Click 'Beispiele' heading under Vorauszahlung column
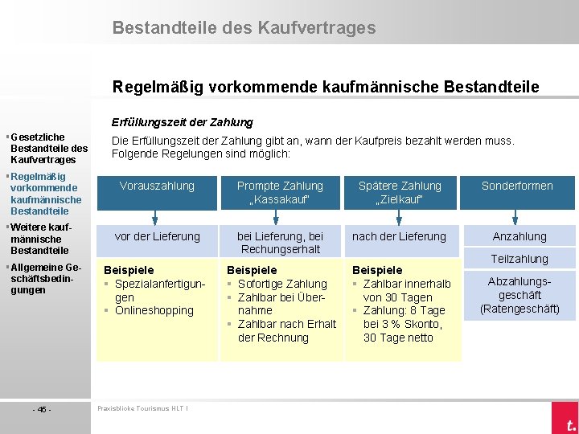Screen dimensions: 579x434 tap(129, 270)
